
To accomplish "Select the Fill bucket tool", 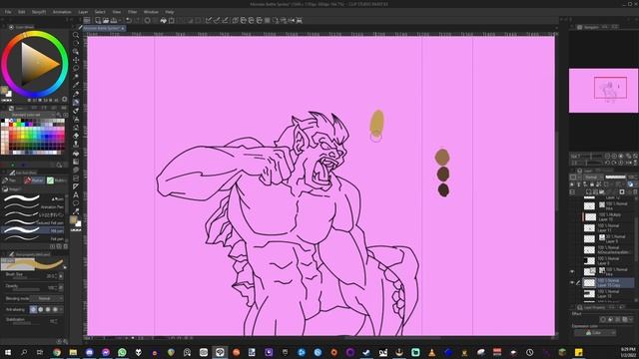I will (x=76, y=154).
